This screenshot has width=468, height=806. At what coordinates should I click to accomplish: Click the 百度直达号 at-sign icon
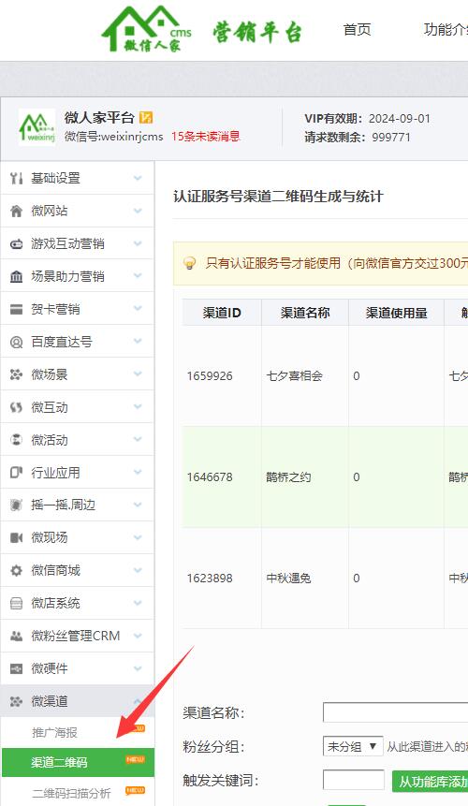[x=17, y=342]
